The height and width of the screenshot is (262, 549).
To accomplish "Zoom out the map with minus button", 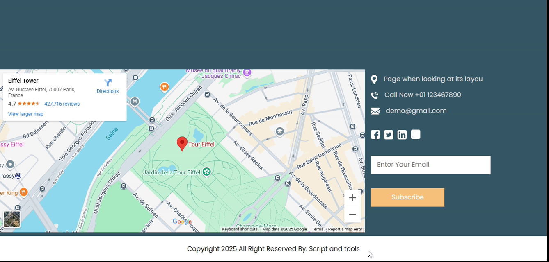I will pyautogui.click(x=352, y=214).
